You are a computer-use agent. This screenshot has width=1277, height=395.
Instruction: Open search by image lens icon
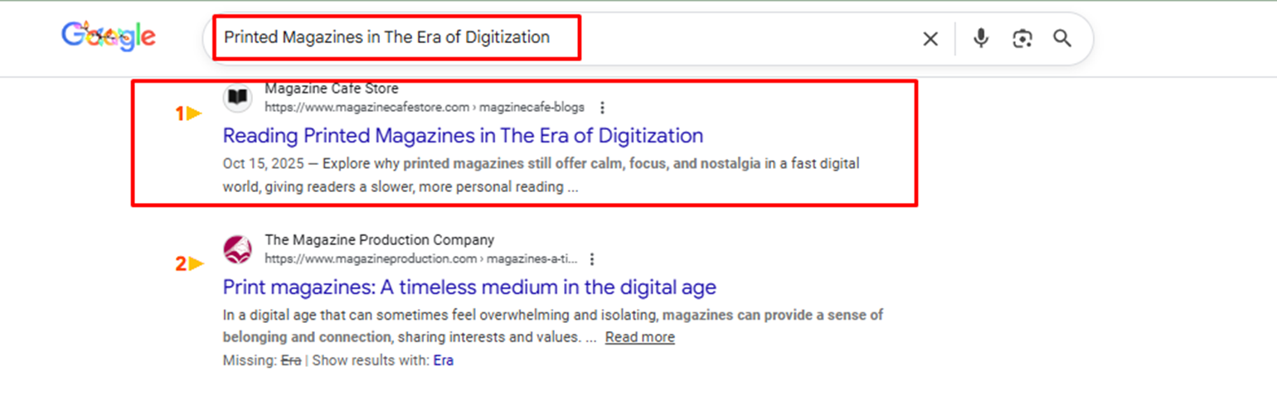coord(1022,39)
